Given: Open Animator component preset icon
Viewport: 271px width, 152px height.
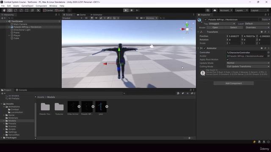Looking at the screenshot, I should click(265, 48).
